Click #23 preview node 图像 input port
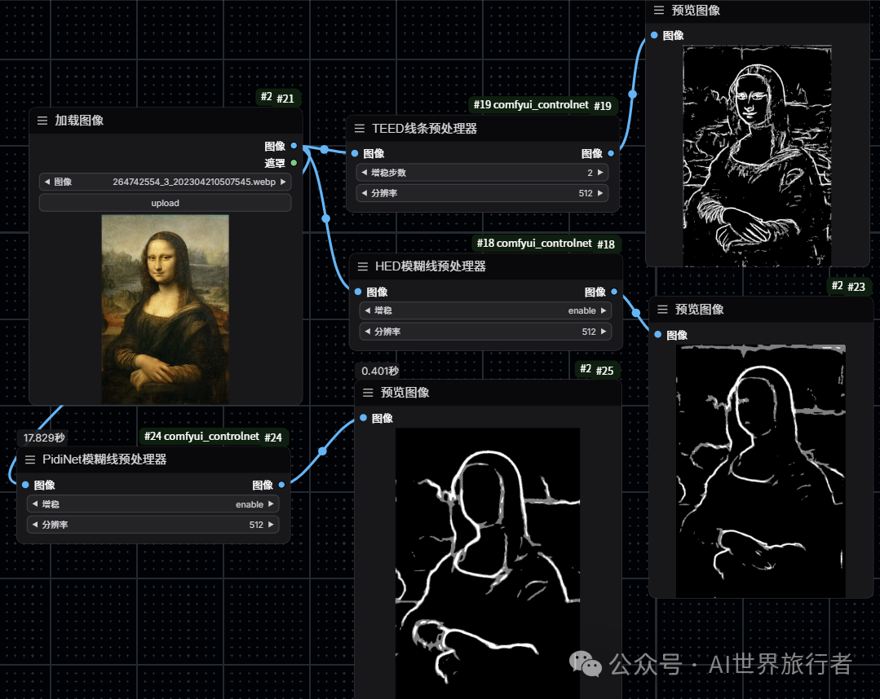Viewport: 880px width, 699px height. [657, 335]
